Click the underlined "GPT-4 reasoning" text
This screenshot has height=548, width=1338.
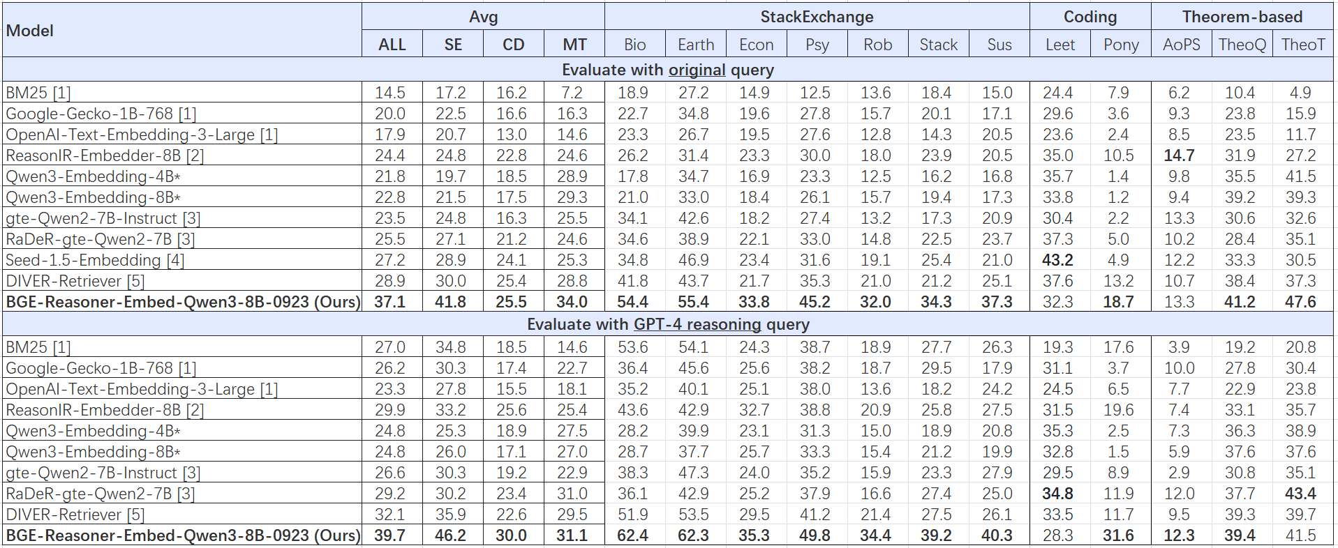coord(697,324)
